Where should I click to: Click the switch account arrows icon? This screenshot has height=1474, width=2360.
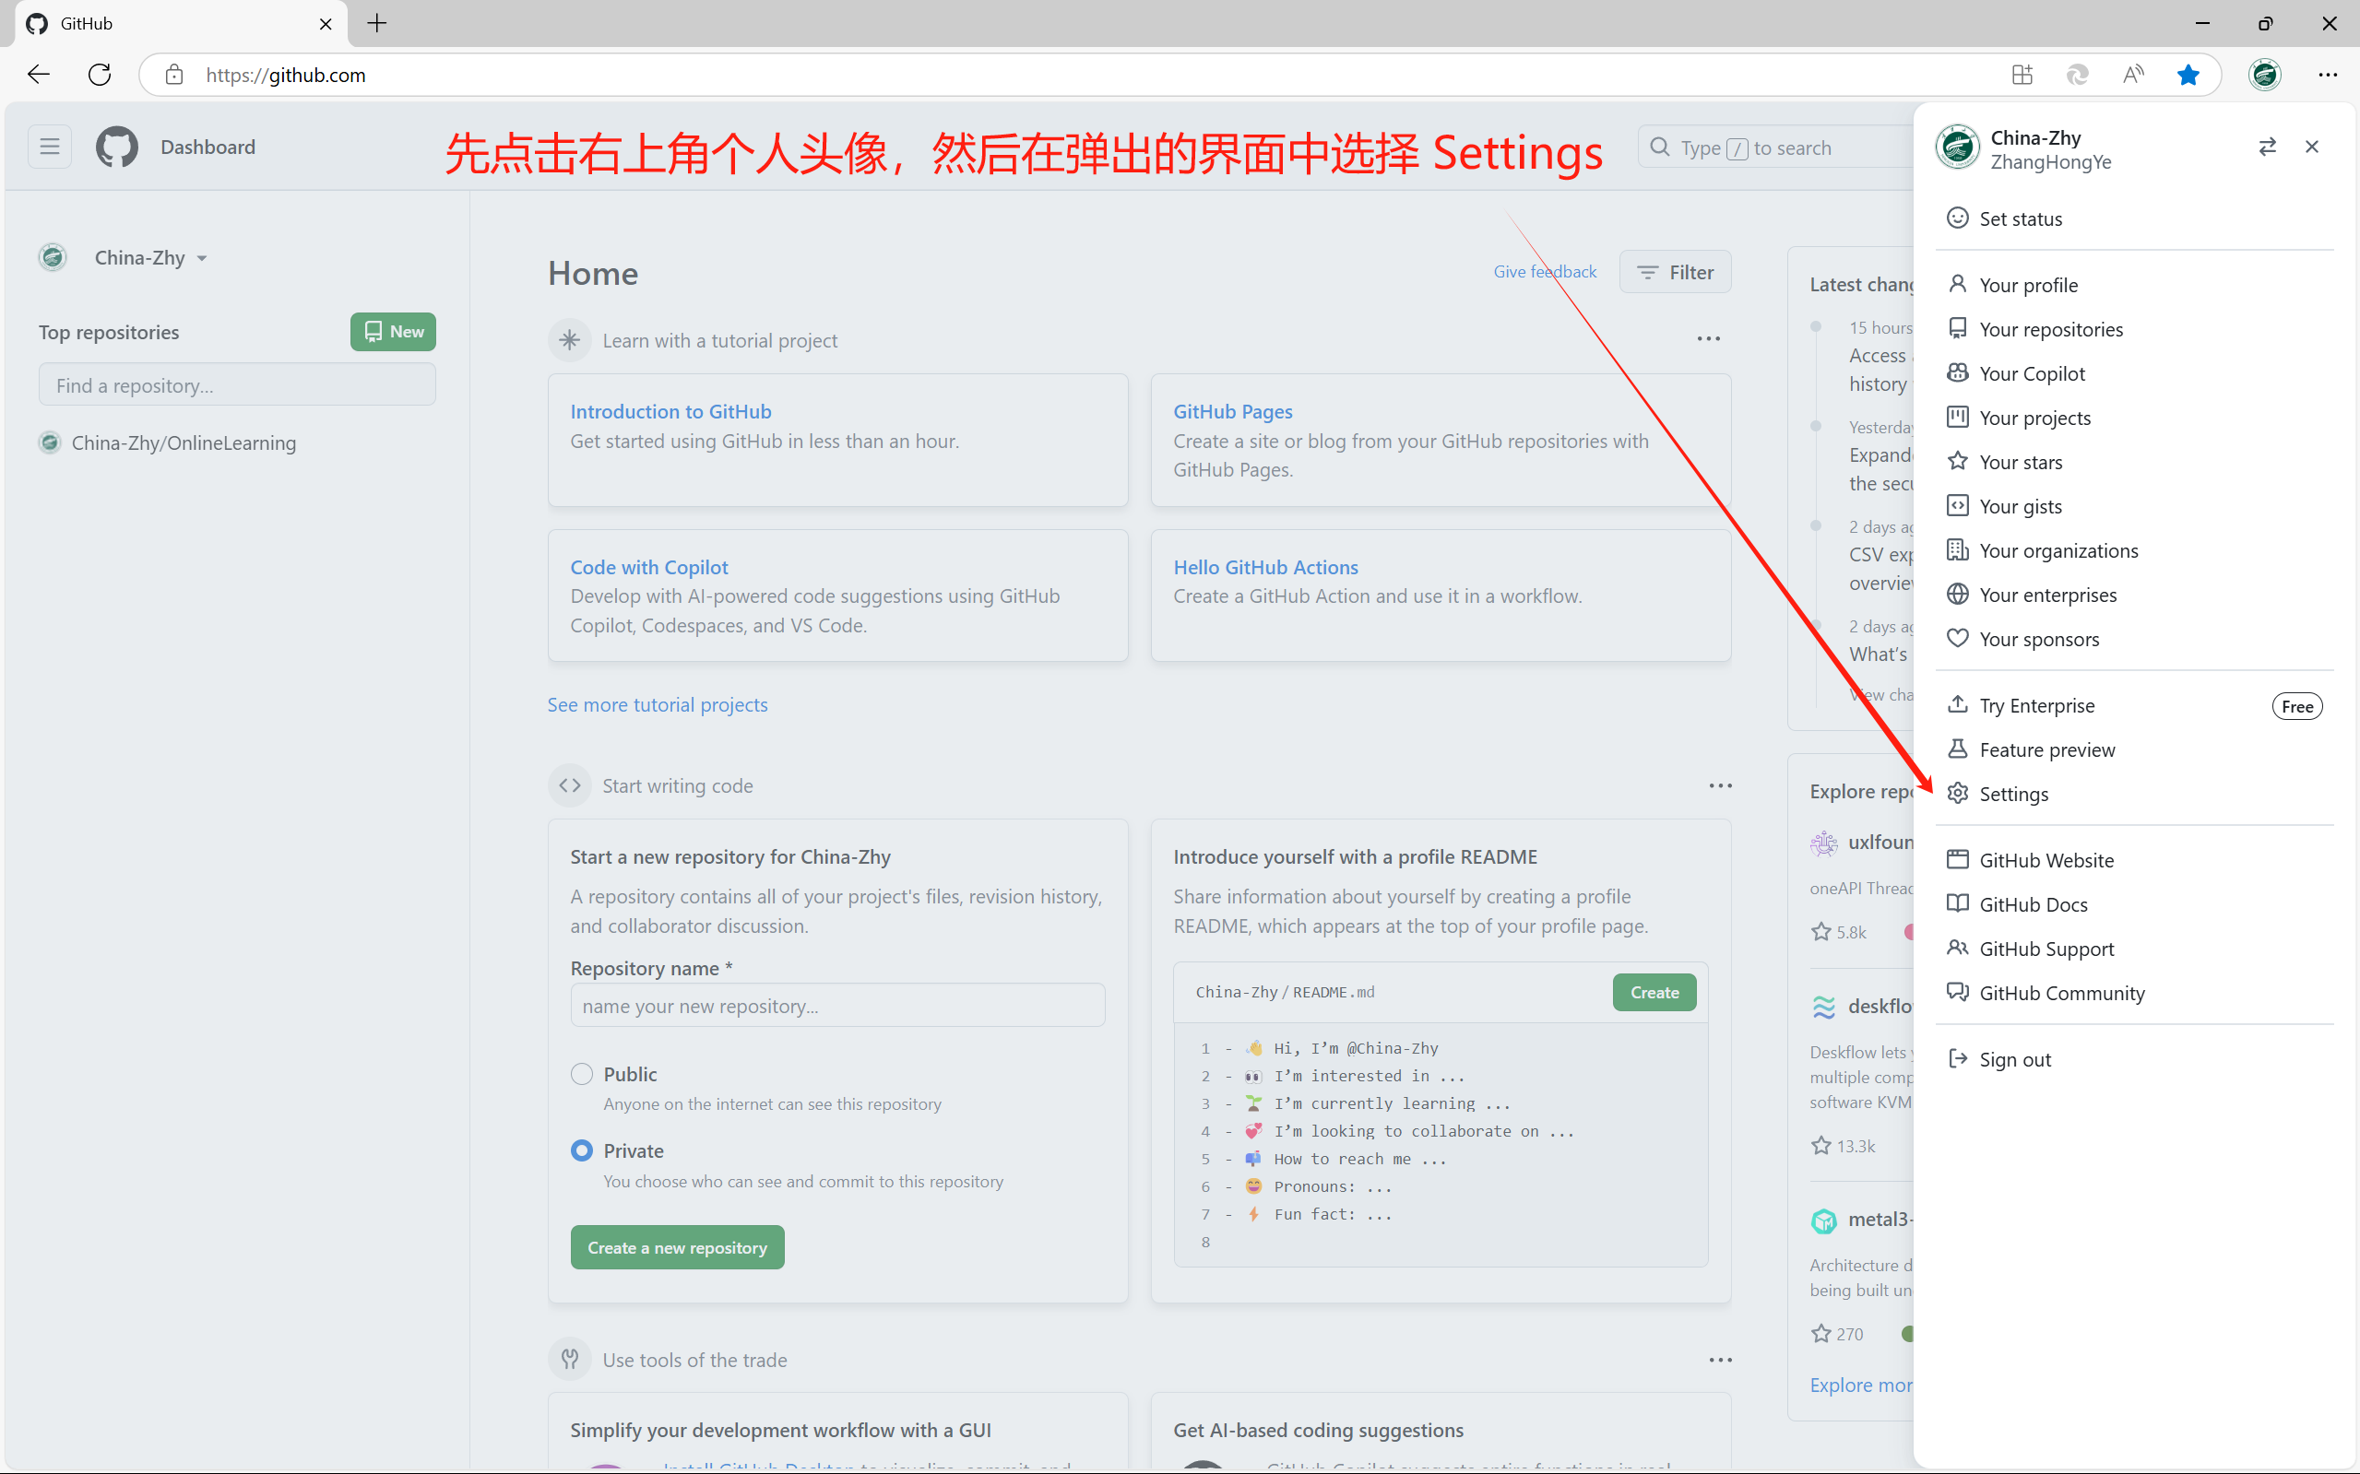[x=2268, y=147]
